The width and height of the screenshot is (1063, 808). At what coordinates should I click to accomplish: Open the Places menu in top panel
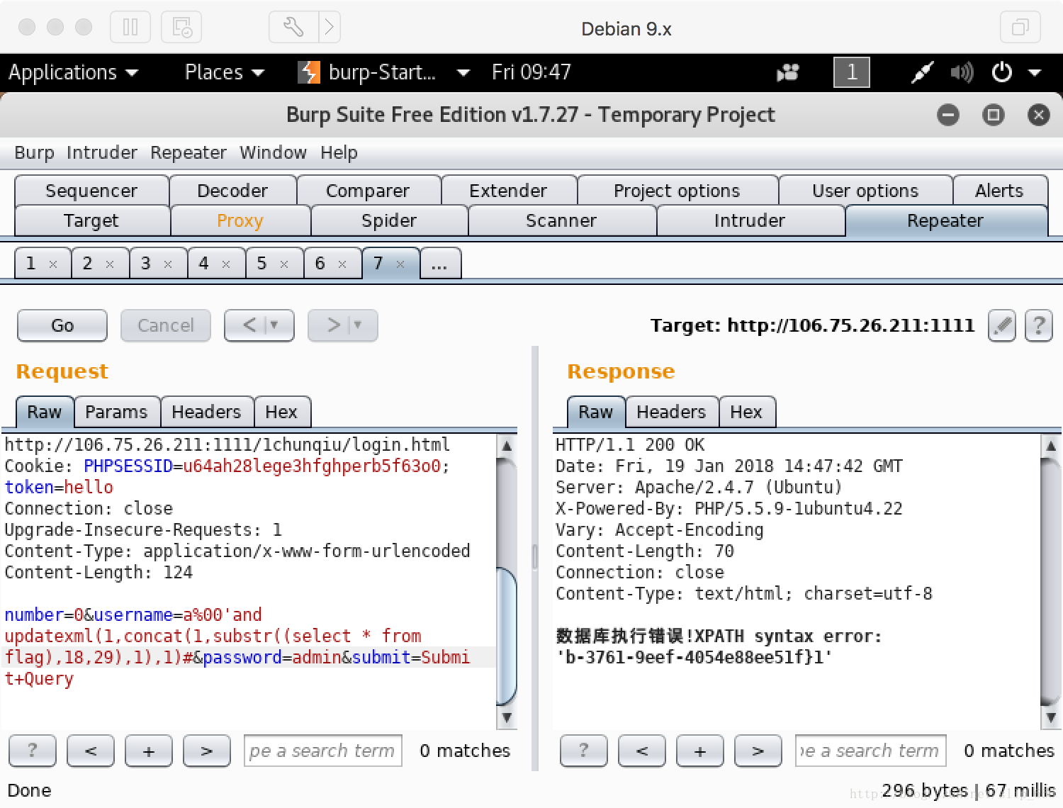click(224, 72)
